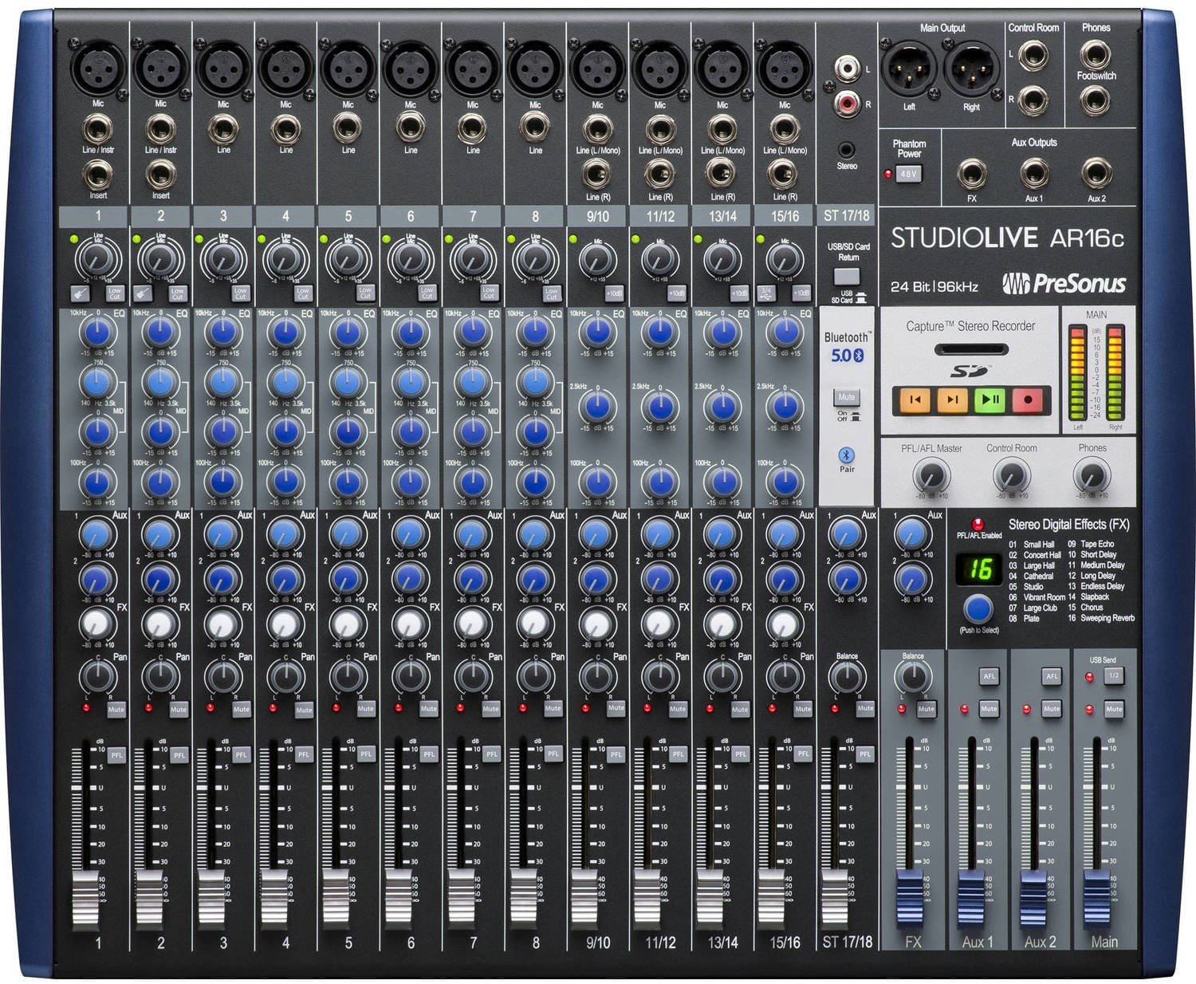Enable PFL on channel 5
This screenshot has height=984, width=1196.
tap(366, 754)
